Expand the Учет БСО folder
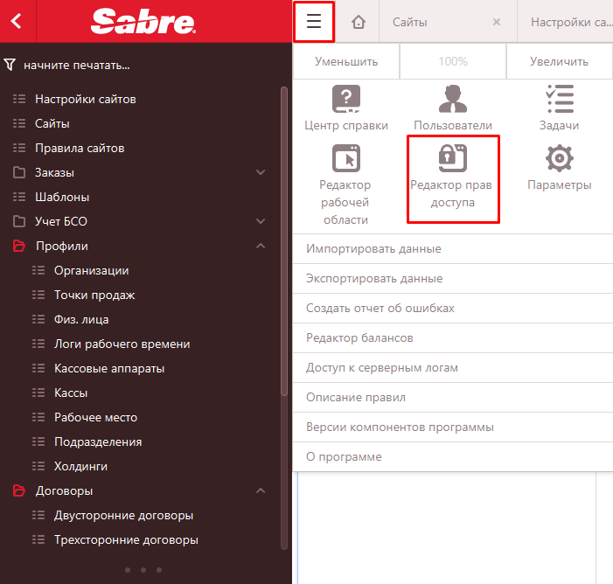Viewport: 613px width, 584px height. [x=260, y=222]
